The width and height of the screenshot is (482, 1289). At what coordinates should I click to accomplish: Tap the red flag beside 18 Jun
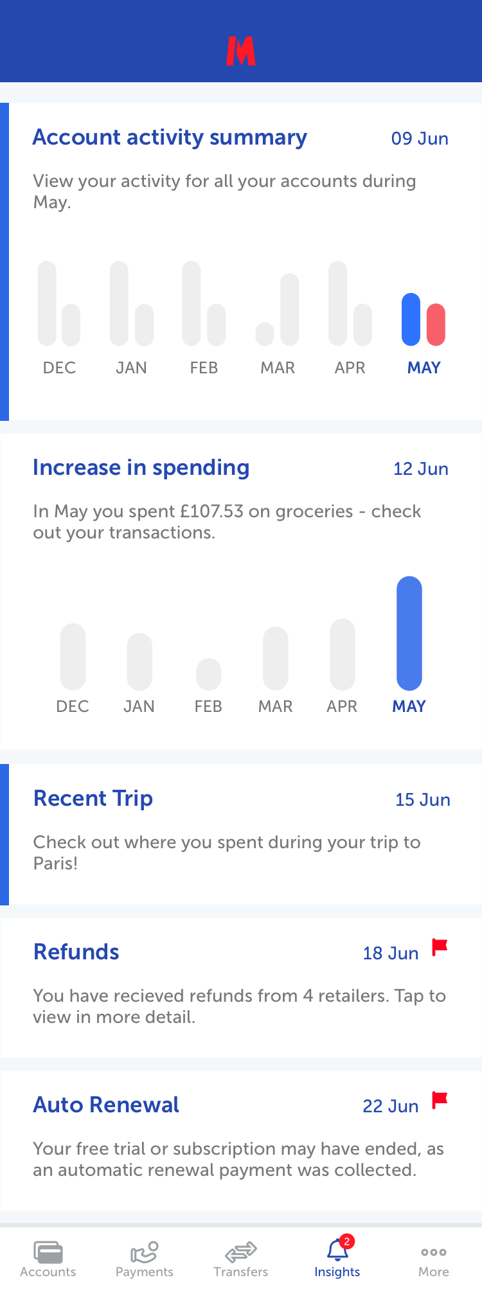[x=440, y=947]
